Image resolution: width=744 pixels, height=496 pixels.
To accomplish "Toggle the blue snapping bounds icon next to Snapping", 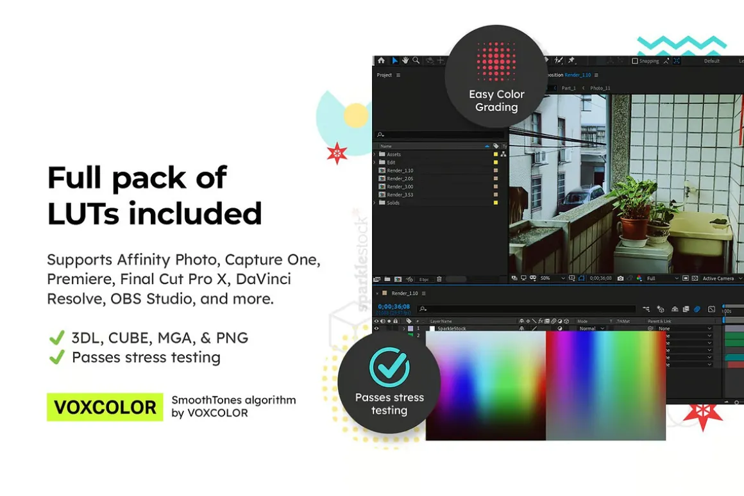I will coord(677,61).
